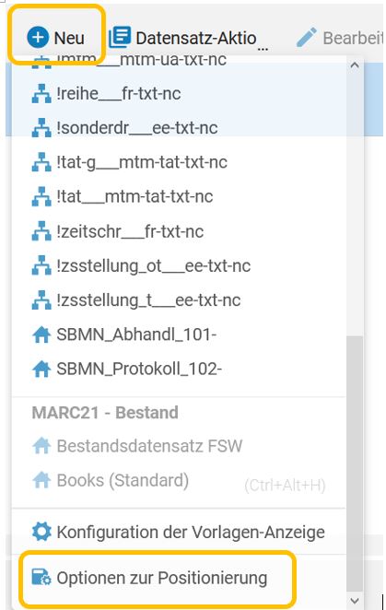Click the blue plus icon beside Neu
Image resolution: width=386 pixels, height=610 pixels.
38,38
